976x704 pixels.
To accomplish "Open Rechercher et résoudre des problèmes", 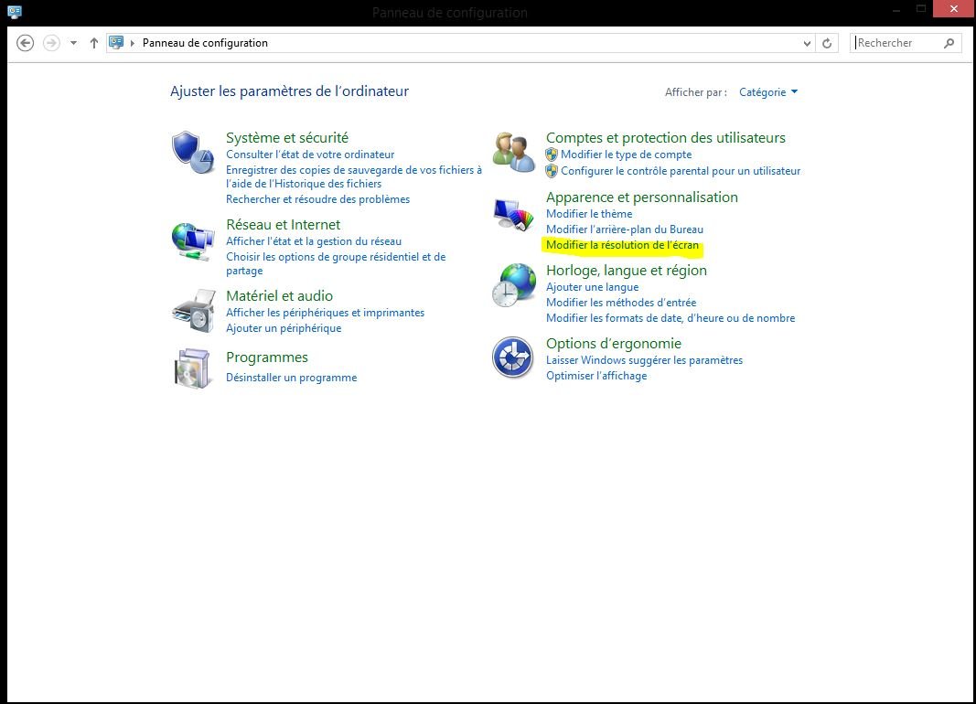I will coord(317,199).
